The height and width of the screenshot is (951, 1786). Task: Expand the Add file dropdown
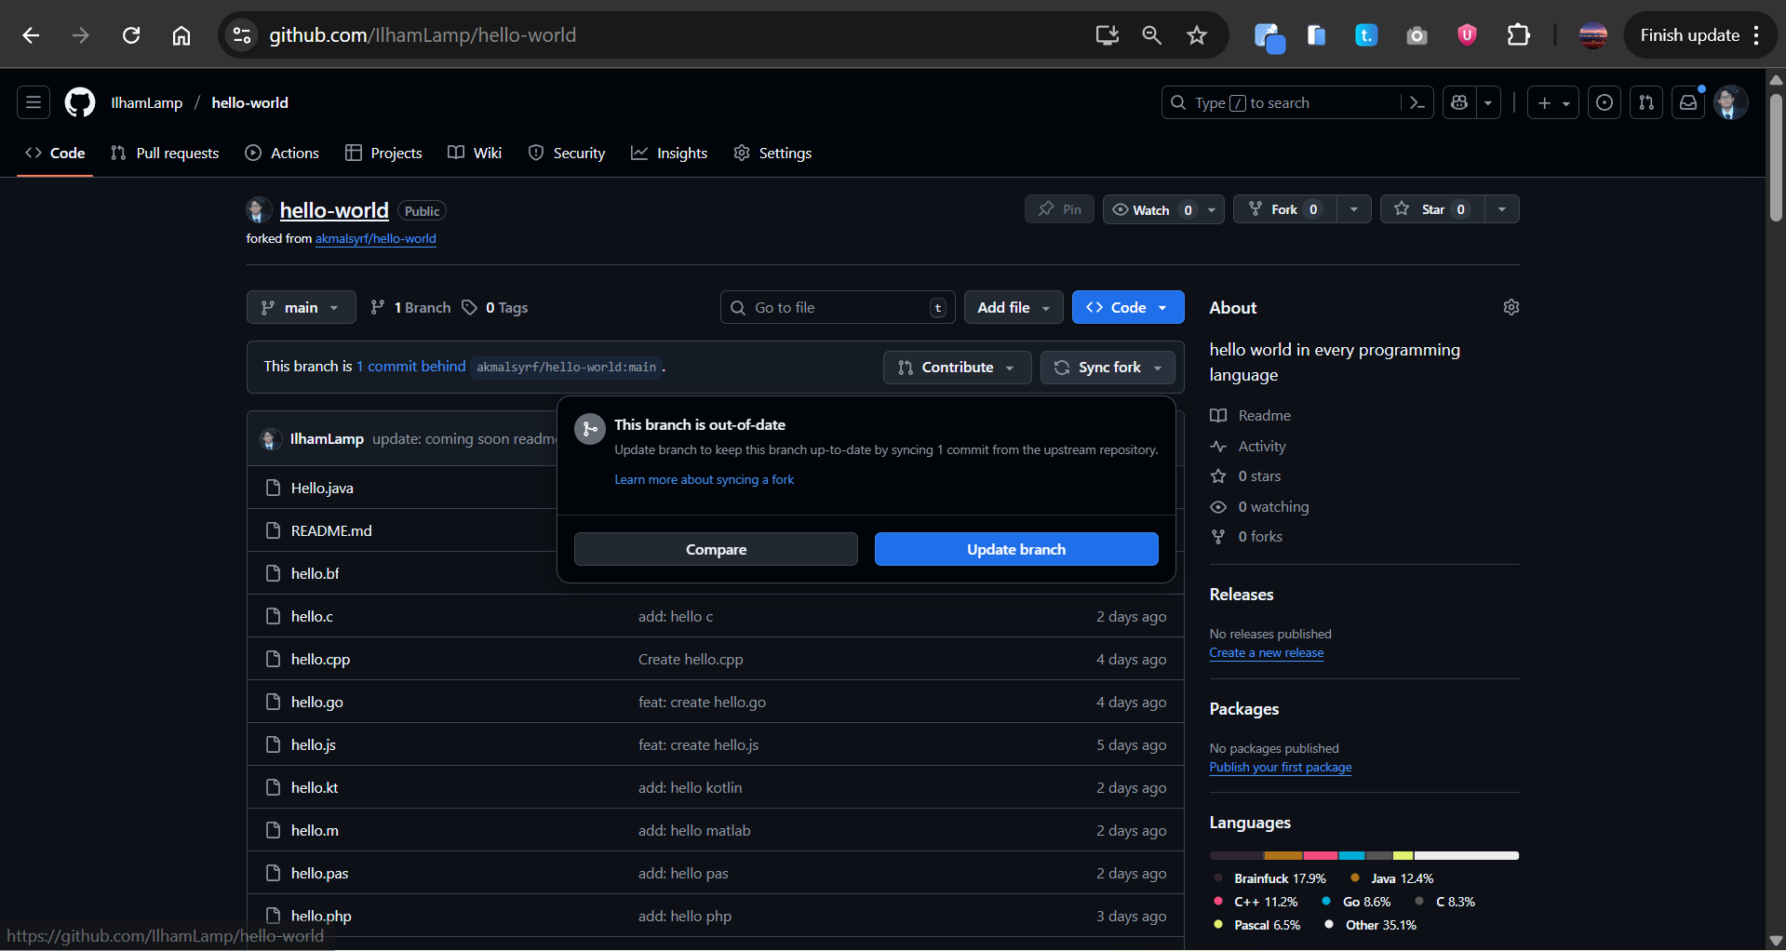point(1014,307)
